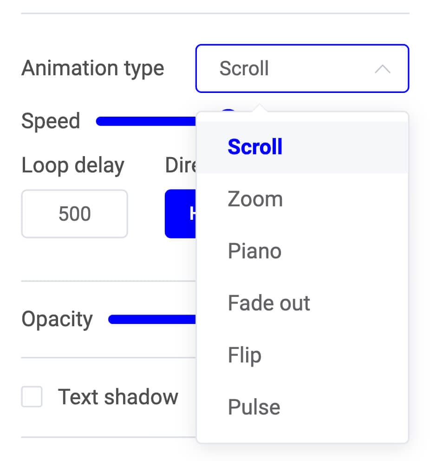Select "Zoom" from the animation list
The width and height of the screenshot is (430, 461).
point(255,198)
